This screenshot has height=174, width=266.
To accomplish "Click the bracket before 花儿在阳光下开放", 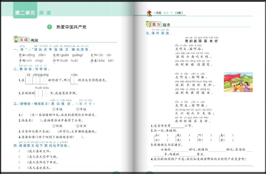I will pos(24,162).
